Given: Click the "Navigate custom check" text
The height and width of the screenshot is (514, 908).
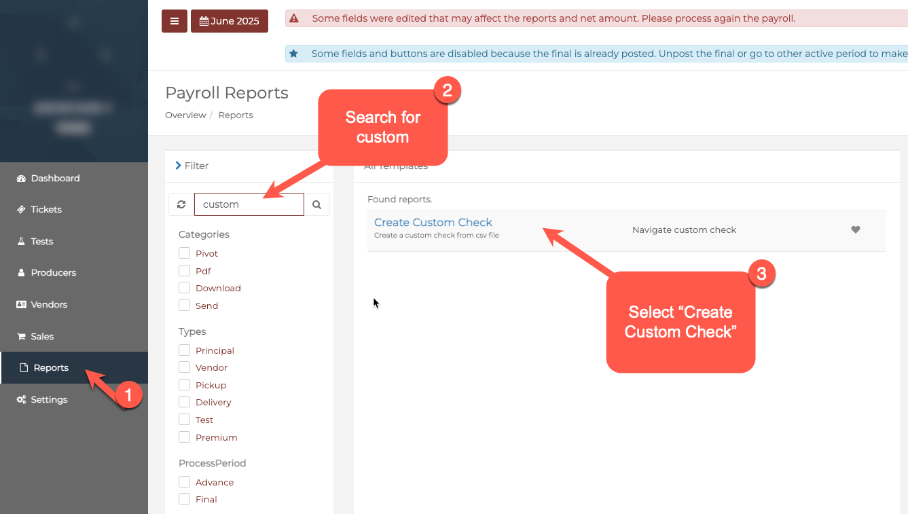Looking at the screenshot, I should tap(684, 230).
